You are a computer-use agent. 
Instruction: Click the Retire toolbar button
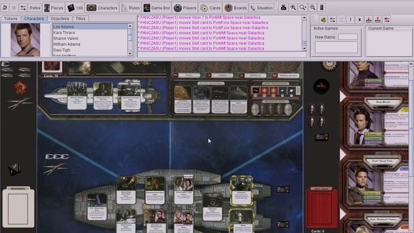[x=30, y=8]
